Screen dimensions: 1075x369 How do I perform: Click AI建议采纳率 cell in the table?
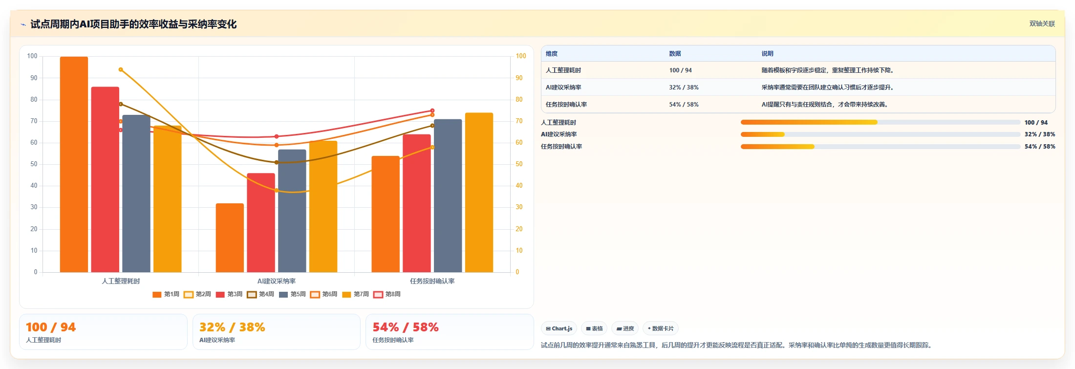(563, 87)
